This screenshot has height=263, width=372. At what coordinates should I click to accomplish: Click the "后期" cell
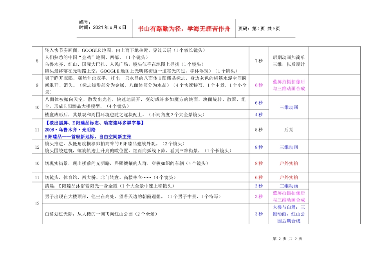coord(289,130)
